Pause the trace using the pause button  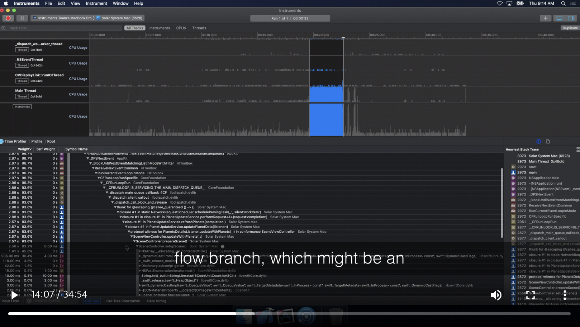tap(22, 18)
